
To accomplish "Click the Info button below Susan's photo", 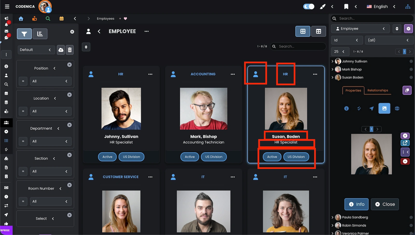I will click(x=356, y=204).
